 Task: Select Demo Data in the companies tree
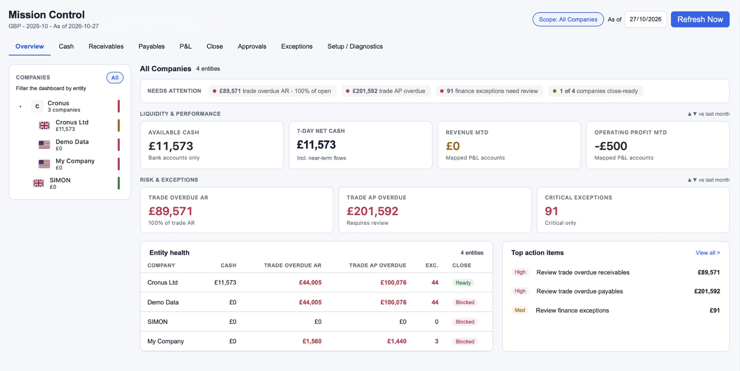[72, 144]
